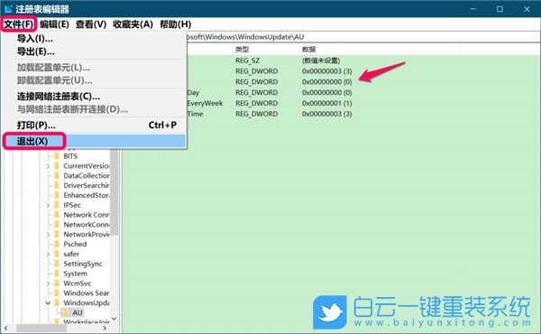Open the 查看(V) menu
The height and width of the screenshot is (334, 541).
click(91, 24)
